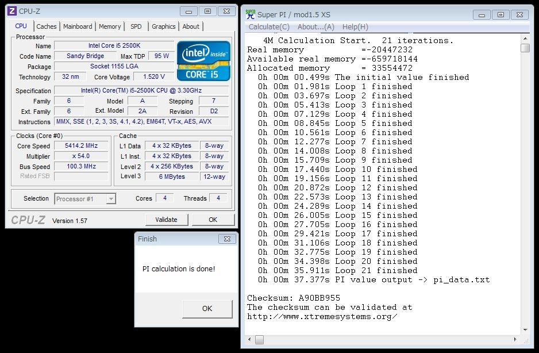The height and width of the screenshot is (353, 539).
Task: Click the 'Checksum: A90BB955' line
Action: (x=294, y=298)
